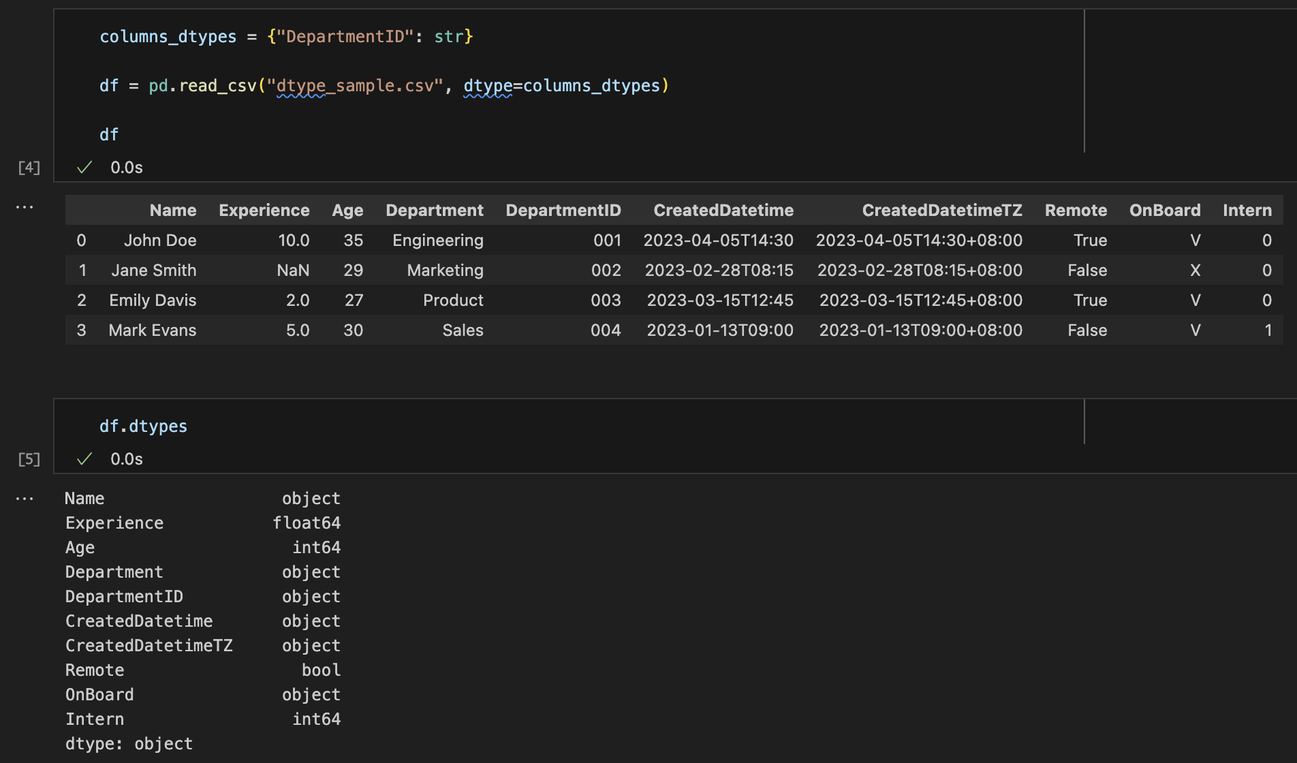Select the row index 3 cell
Screen dimensions: 1297x763
[x=82, y=330]
